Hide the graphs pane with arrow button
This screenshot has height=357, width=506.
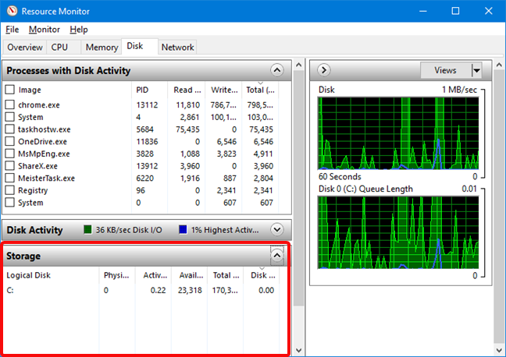click(x=323, y=70)
